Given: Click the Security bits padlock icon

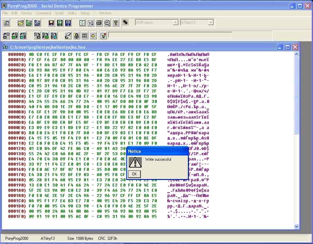Looking at the screenshot, I should 76,36.
